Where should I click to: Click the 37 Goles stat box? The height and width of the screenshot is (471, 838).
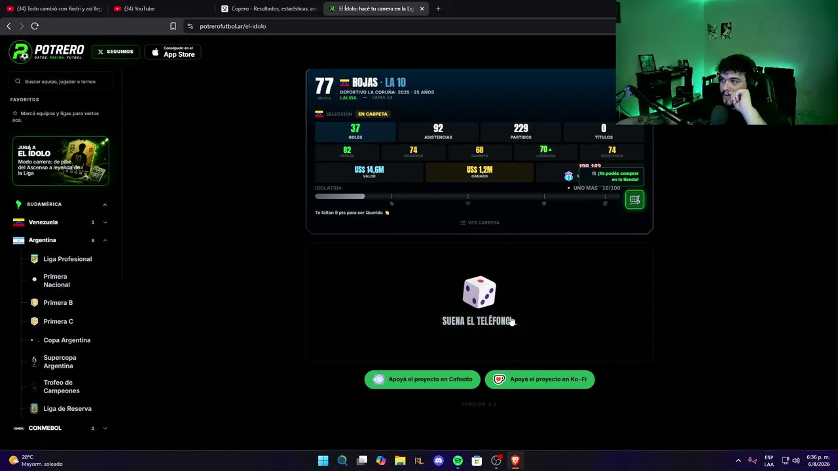pyautogui.click(x=355, y=131)
